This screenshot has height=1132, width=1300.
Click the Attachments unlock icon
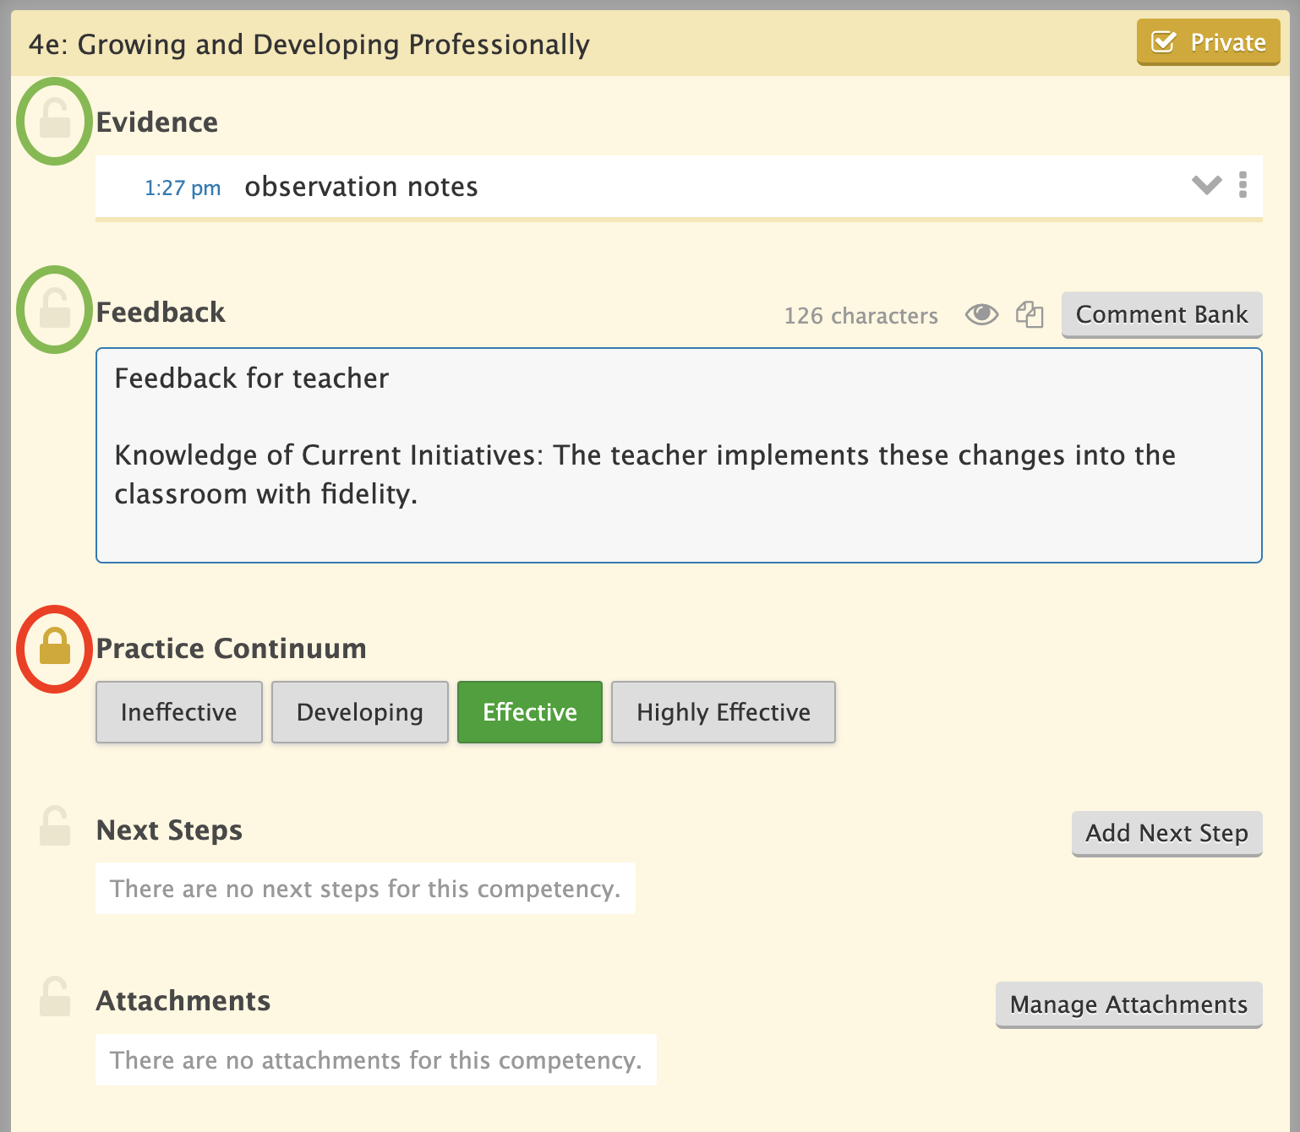pyautogui.click(x=55, y=997)
